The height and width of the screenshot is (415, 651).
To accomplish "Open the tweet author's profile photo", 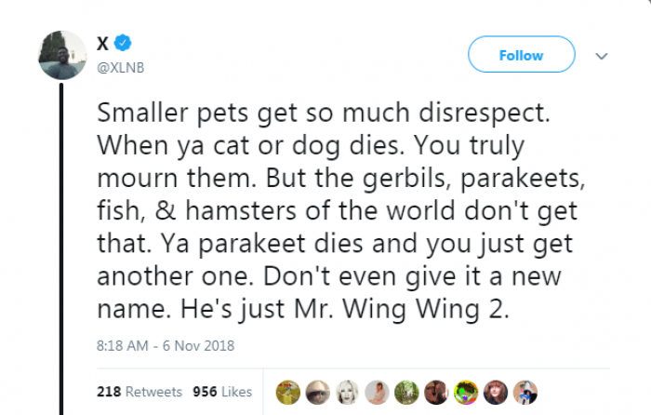I will click(62, 54).
